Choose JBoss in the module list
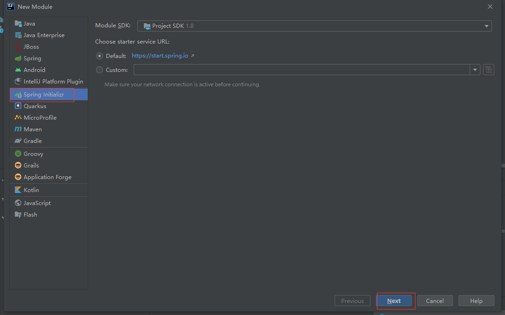Viewport: 505px width, 315px height. [x=49, y=47]
